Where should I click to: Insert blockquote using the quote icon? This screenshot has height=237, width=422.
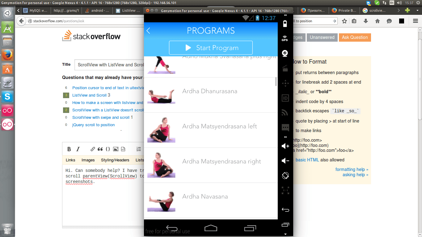pos(100,149)
